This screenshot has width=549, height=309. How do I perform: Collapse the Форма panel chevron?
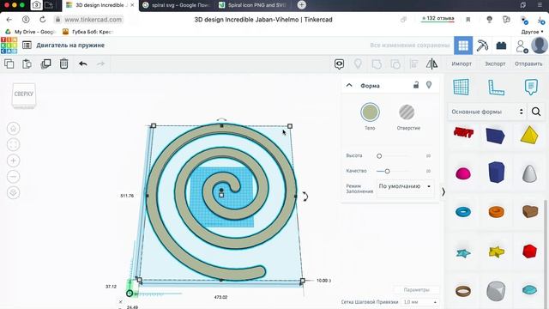point(349,85)
